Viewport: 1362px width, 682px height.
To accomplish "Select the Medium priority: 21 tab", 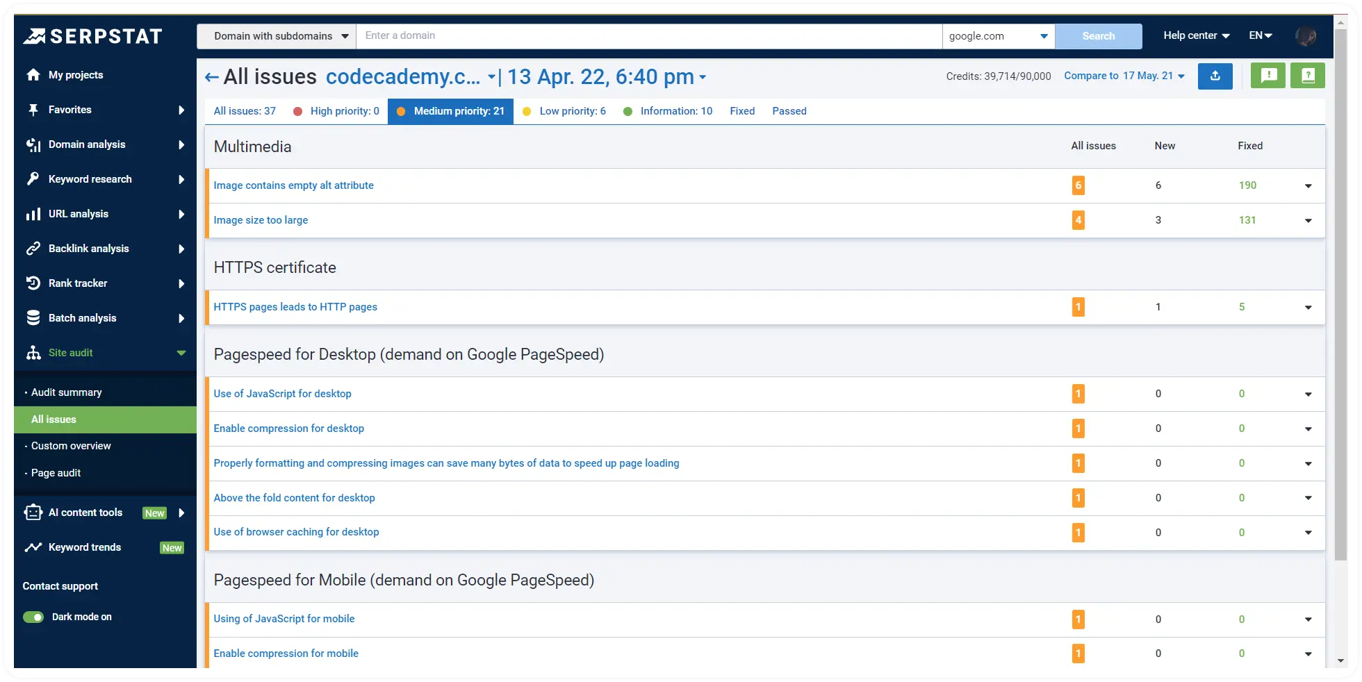I will [450, 111].
